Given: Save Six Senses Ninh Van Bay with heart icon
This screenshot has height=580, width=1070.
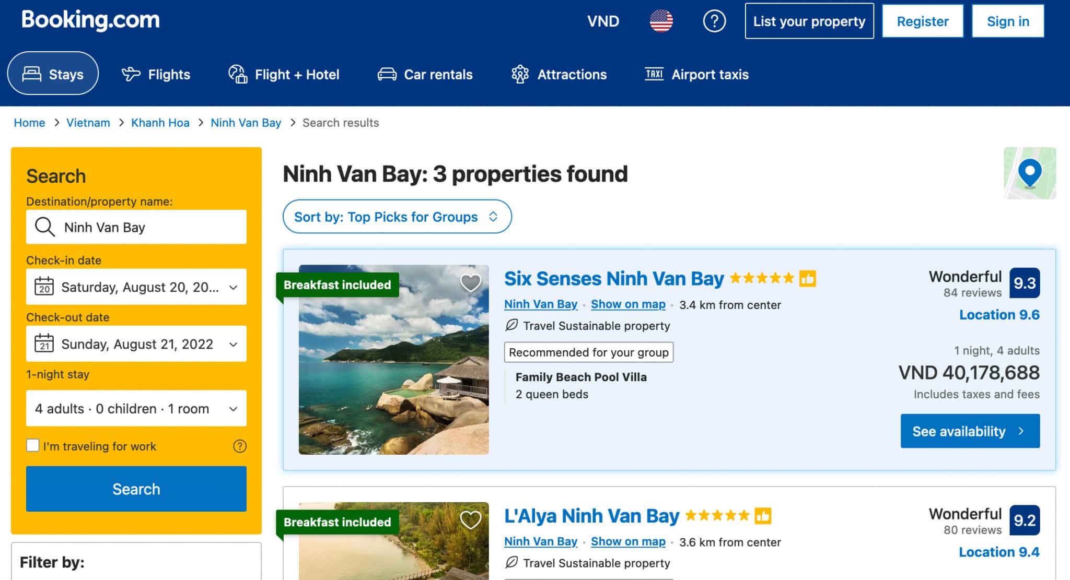Looking at the screenshot, I should [470, 283].
